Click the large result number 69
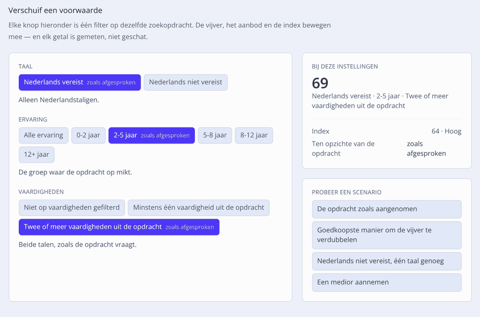Image resolution: width=480 pixels, height=317 pixels. tap(320, 83)
